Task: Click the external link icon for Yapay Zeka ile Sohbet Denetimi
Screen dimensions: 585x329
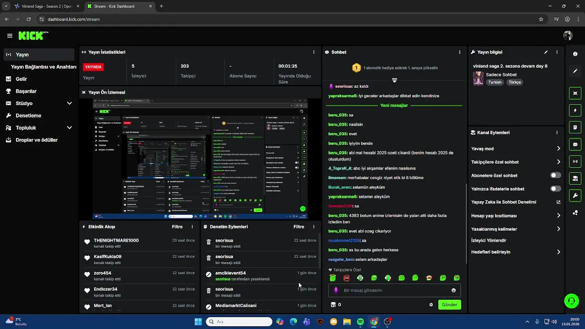Action: coord(558,202)
